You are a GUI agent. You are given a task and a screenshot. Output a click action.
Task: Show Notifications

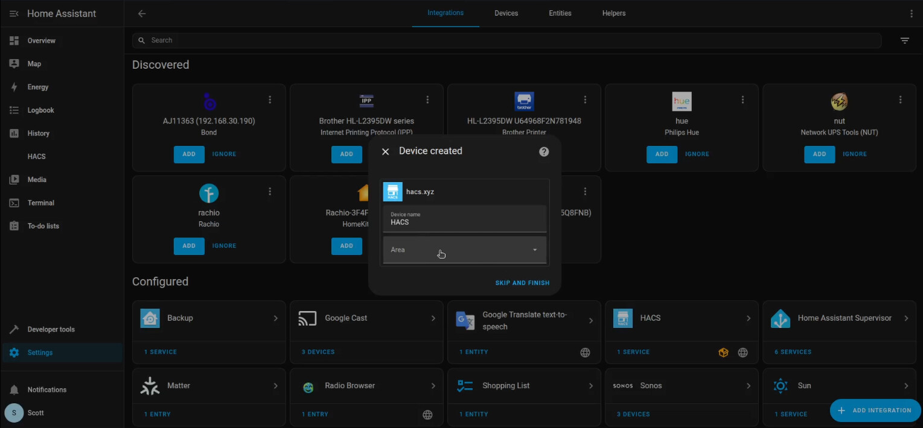point(62,390)
